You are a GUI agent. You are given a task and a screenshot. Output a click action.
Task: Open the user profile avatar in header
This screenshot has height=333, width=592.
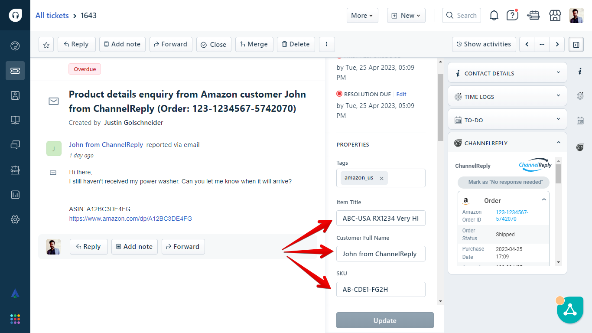[x=576, y=16]
